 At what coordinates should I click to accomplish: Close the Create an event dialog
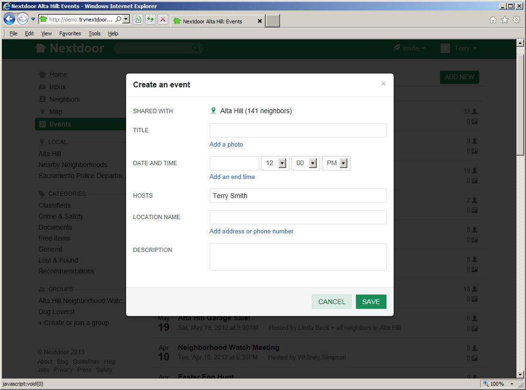click(383, 84)
